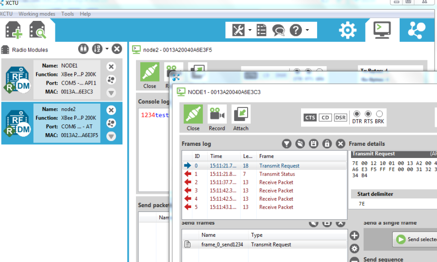Viewport: 437px width, 262px height.
Task: Click Close in node2 console behind
Action: [x=150, y=76]
